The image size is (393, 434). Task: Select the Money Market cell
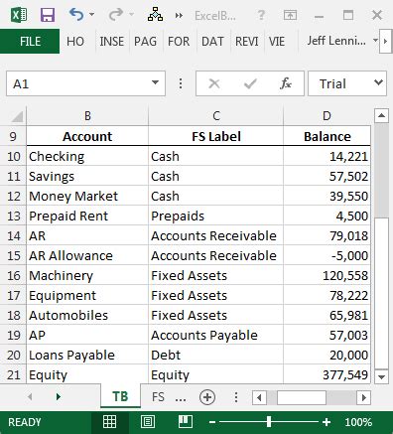tap(87, 196)
